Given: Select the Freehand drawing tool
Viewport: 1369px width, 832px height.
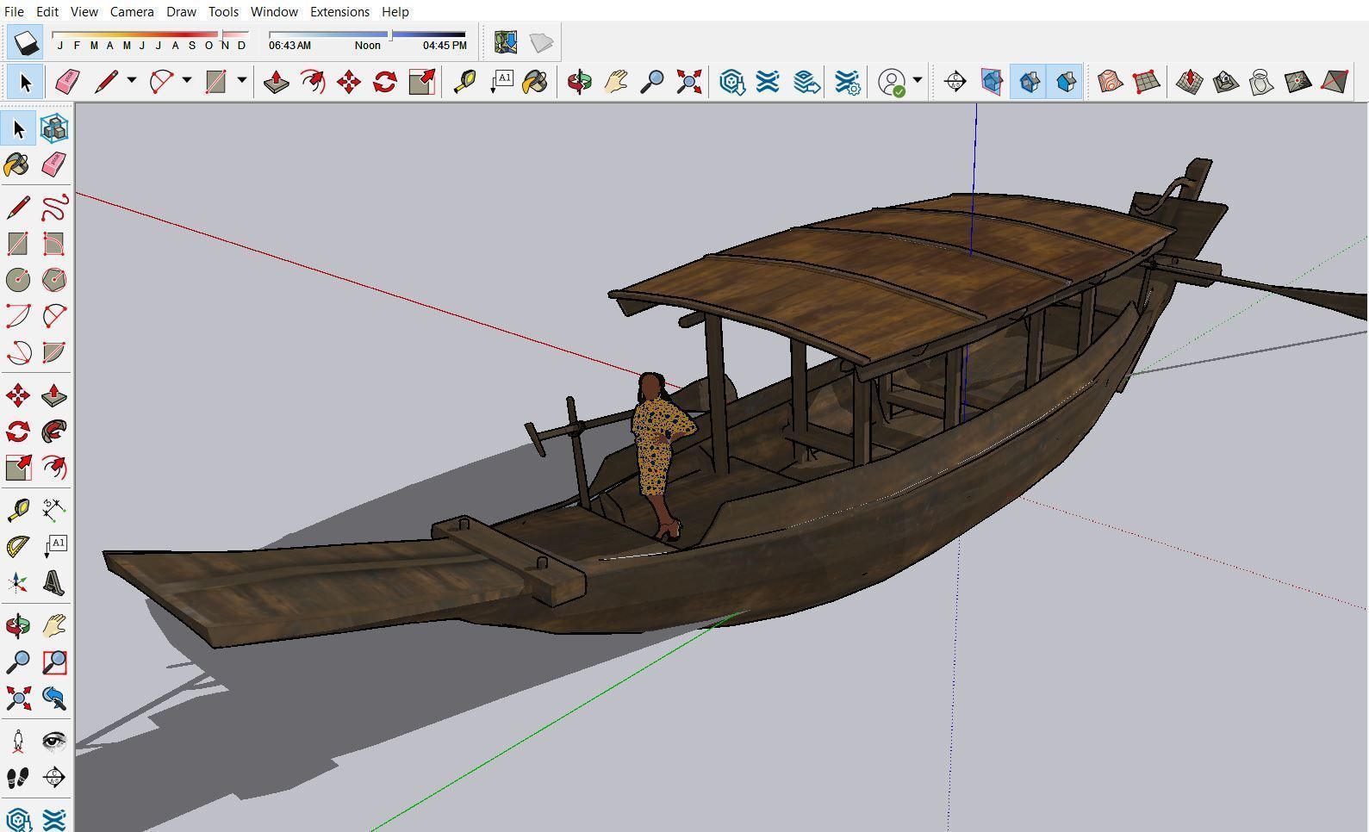Looking at the screenshot, I should tap(54, 208).
